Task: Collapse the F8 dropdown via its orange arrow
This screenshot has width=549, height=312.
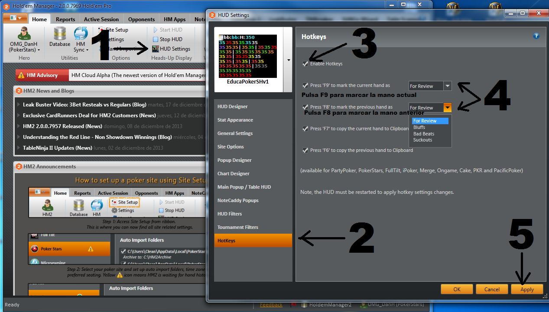Action: point(448,107)
